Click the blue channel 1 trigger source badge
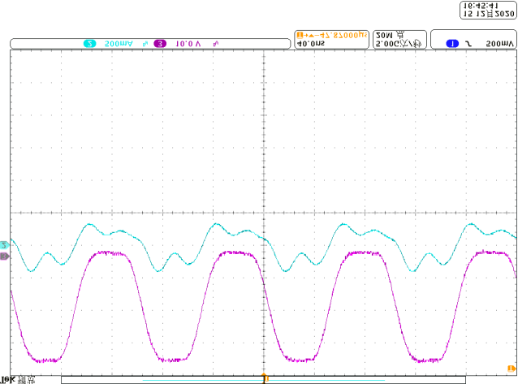Image resolution: width=518 pixels, height=384 pixels. click(452, 43)
